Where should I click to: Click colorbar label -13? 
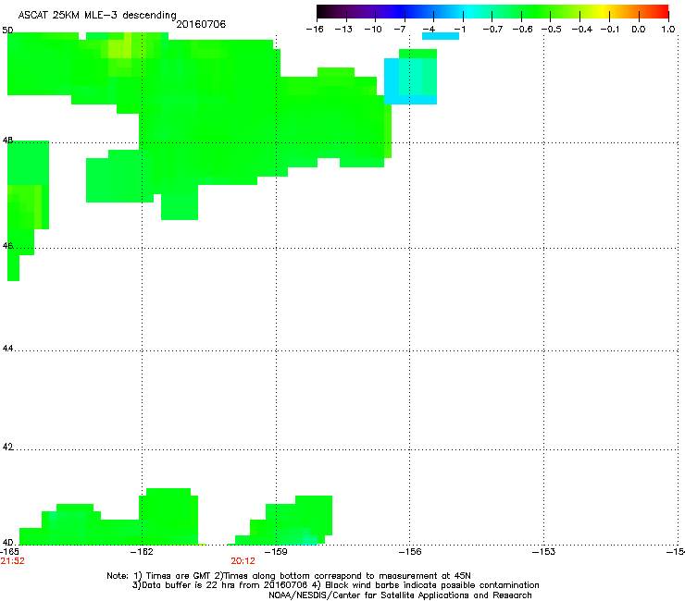(x=343, y=30)
